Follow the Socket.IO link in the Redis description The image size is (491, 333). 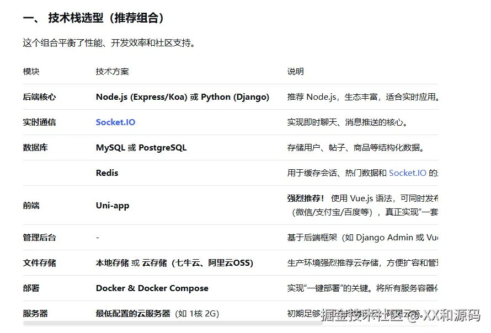click(407, 173)
